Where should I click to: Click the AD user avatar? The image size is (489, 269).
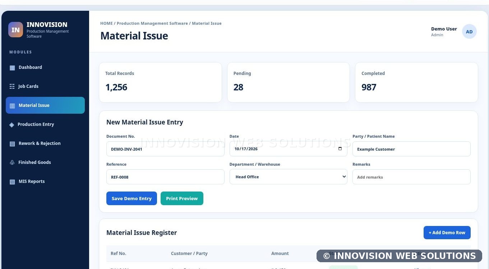[x=469, y=32]
